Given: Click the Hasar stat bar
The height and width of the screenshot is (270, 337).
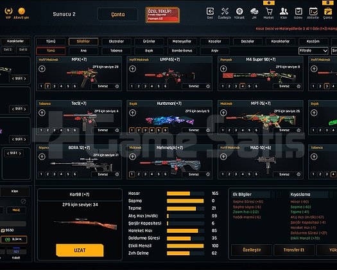Looking at the screenshot, I should pos(186,194).
